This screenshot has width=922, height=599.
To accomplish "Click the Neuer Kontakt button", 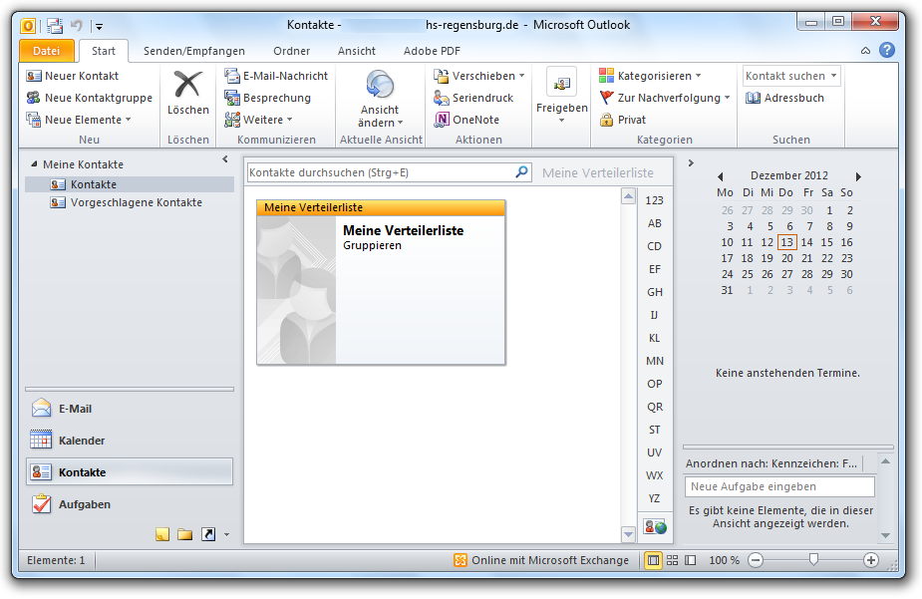I will click(x=73, y=76).
